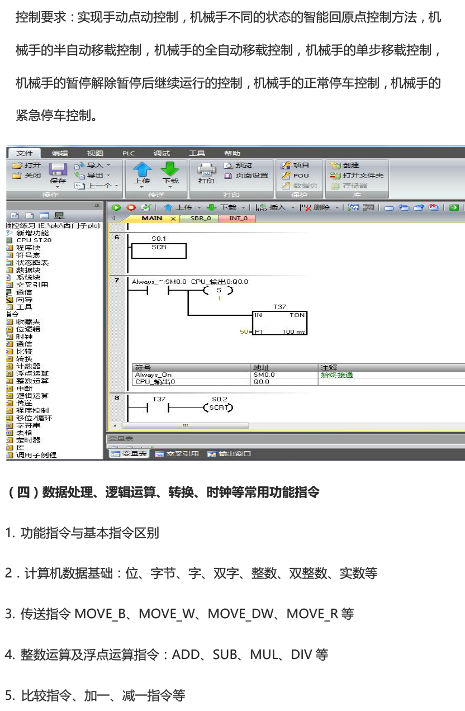The height and width of the screenshot is (711, 465).
Task: Click the horizontal scrollbar under the ladder editor
Action: pos(184,426)
